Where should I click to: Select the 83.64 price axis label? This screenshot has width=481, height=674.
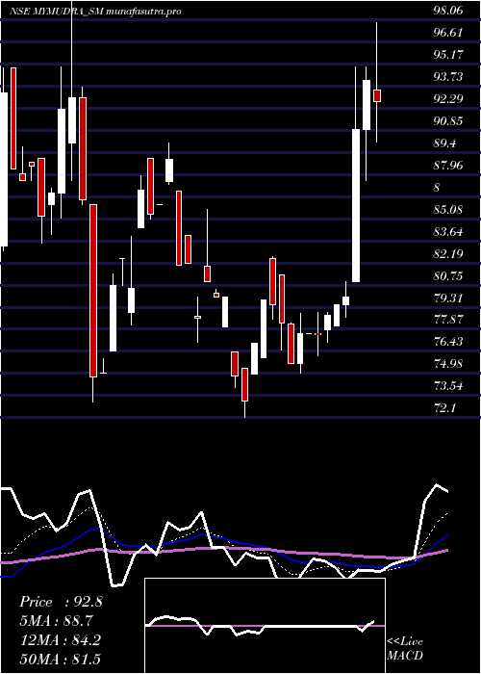click(x=448, y=232)
